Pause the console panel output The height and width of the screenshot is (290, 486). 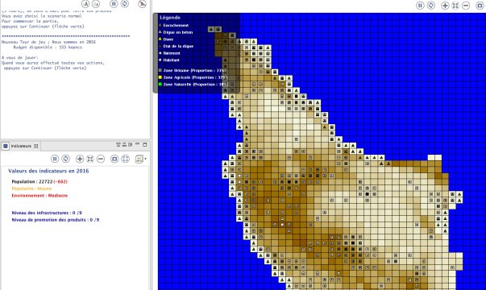pyautogui.click(x=114, y=4)
